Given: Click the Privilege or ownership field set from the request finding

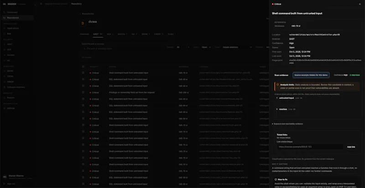Looking at the screenshot, I should (x=132, y=92).
